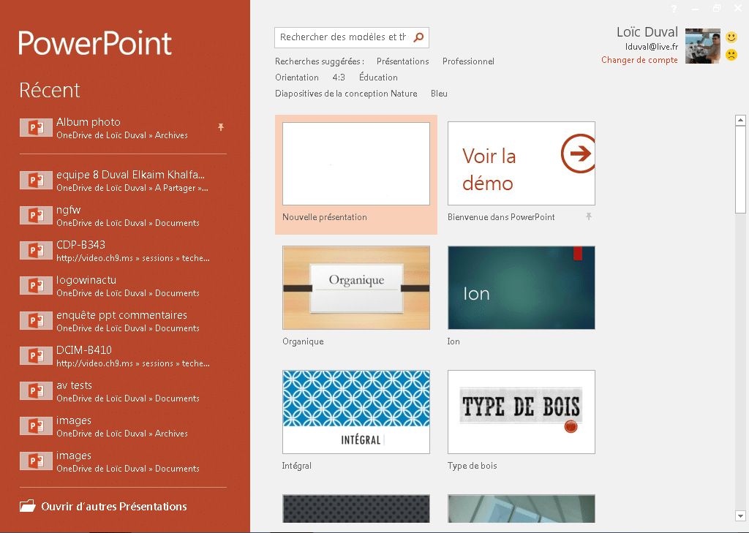This screenshot has height=533, width=749.
Task: Click the sad frown feedback icon
Action: click(x=731, y=55)
